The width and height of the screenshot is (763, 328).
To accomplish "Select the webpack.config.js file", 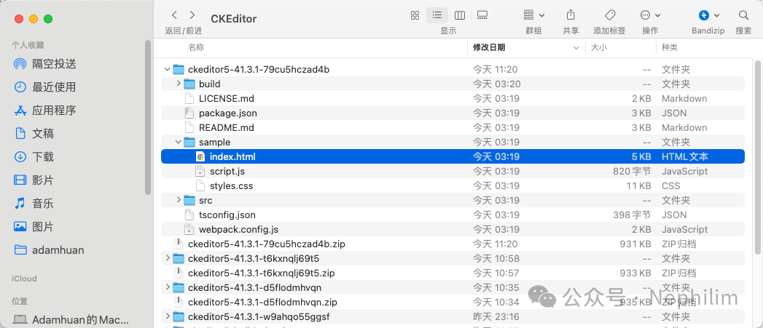I will tap(238, 229).
